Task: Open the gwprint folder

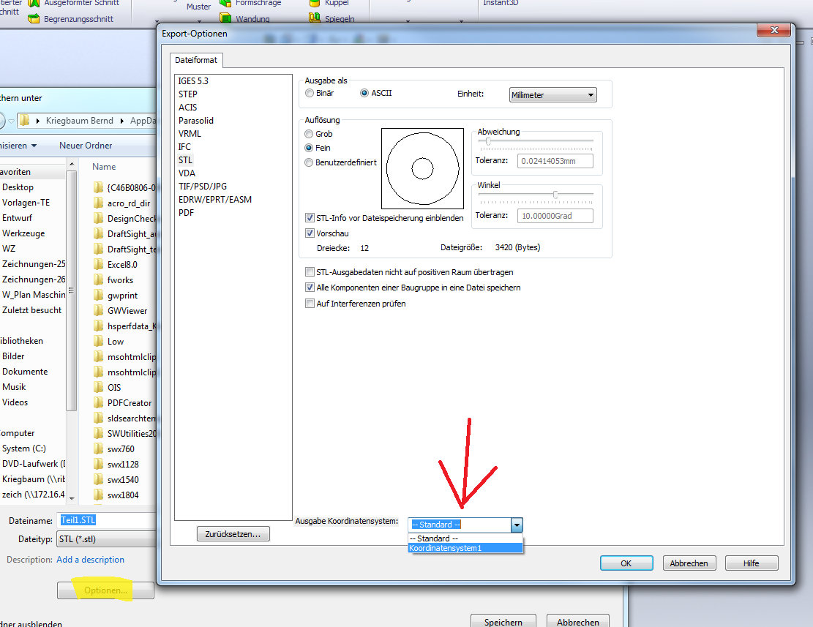Action: [x=116, y=296]
